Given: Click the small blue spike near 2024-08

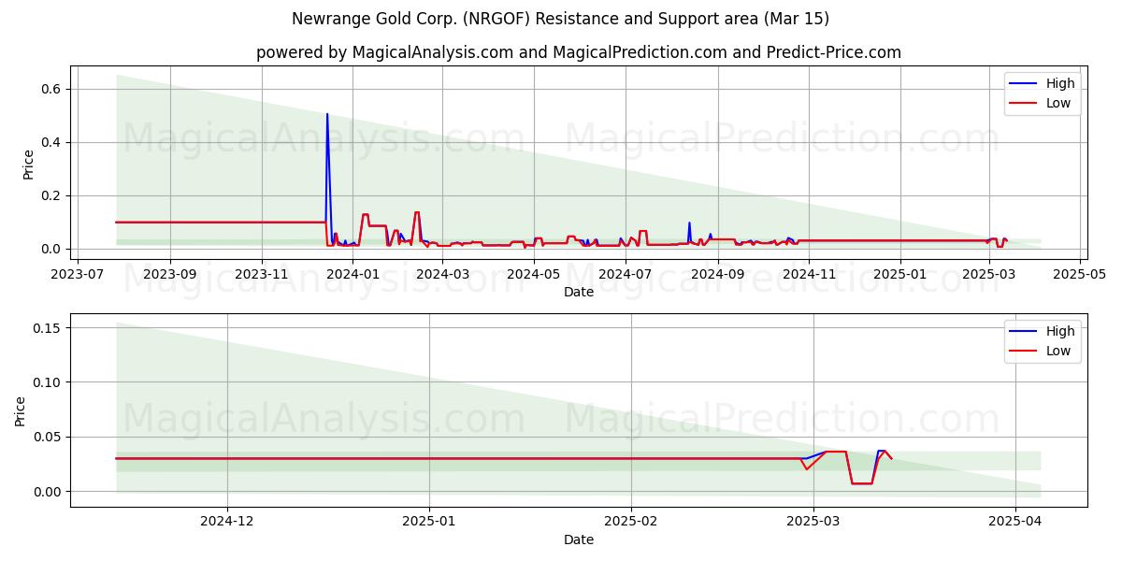Looking at the screenshot, I should click(689, 224).
